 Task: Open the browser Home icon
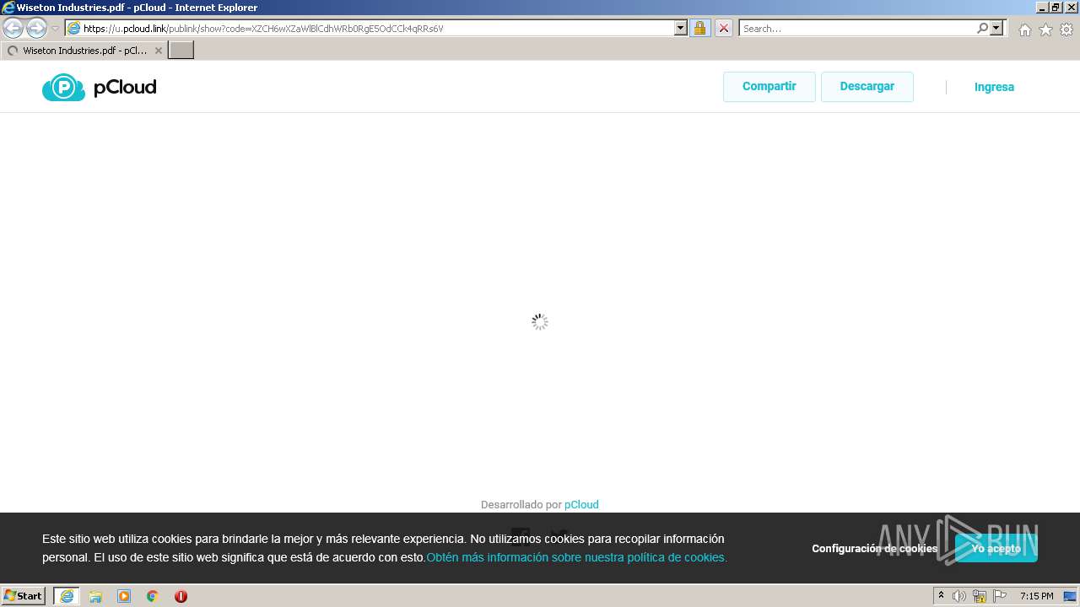tap(1024, 30)
